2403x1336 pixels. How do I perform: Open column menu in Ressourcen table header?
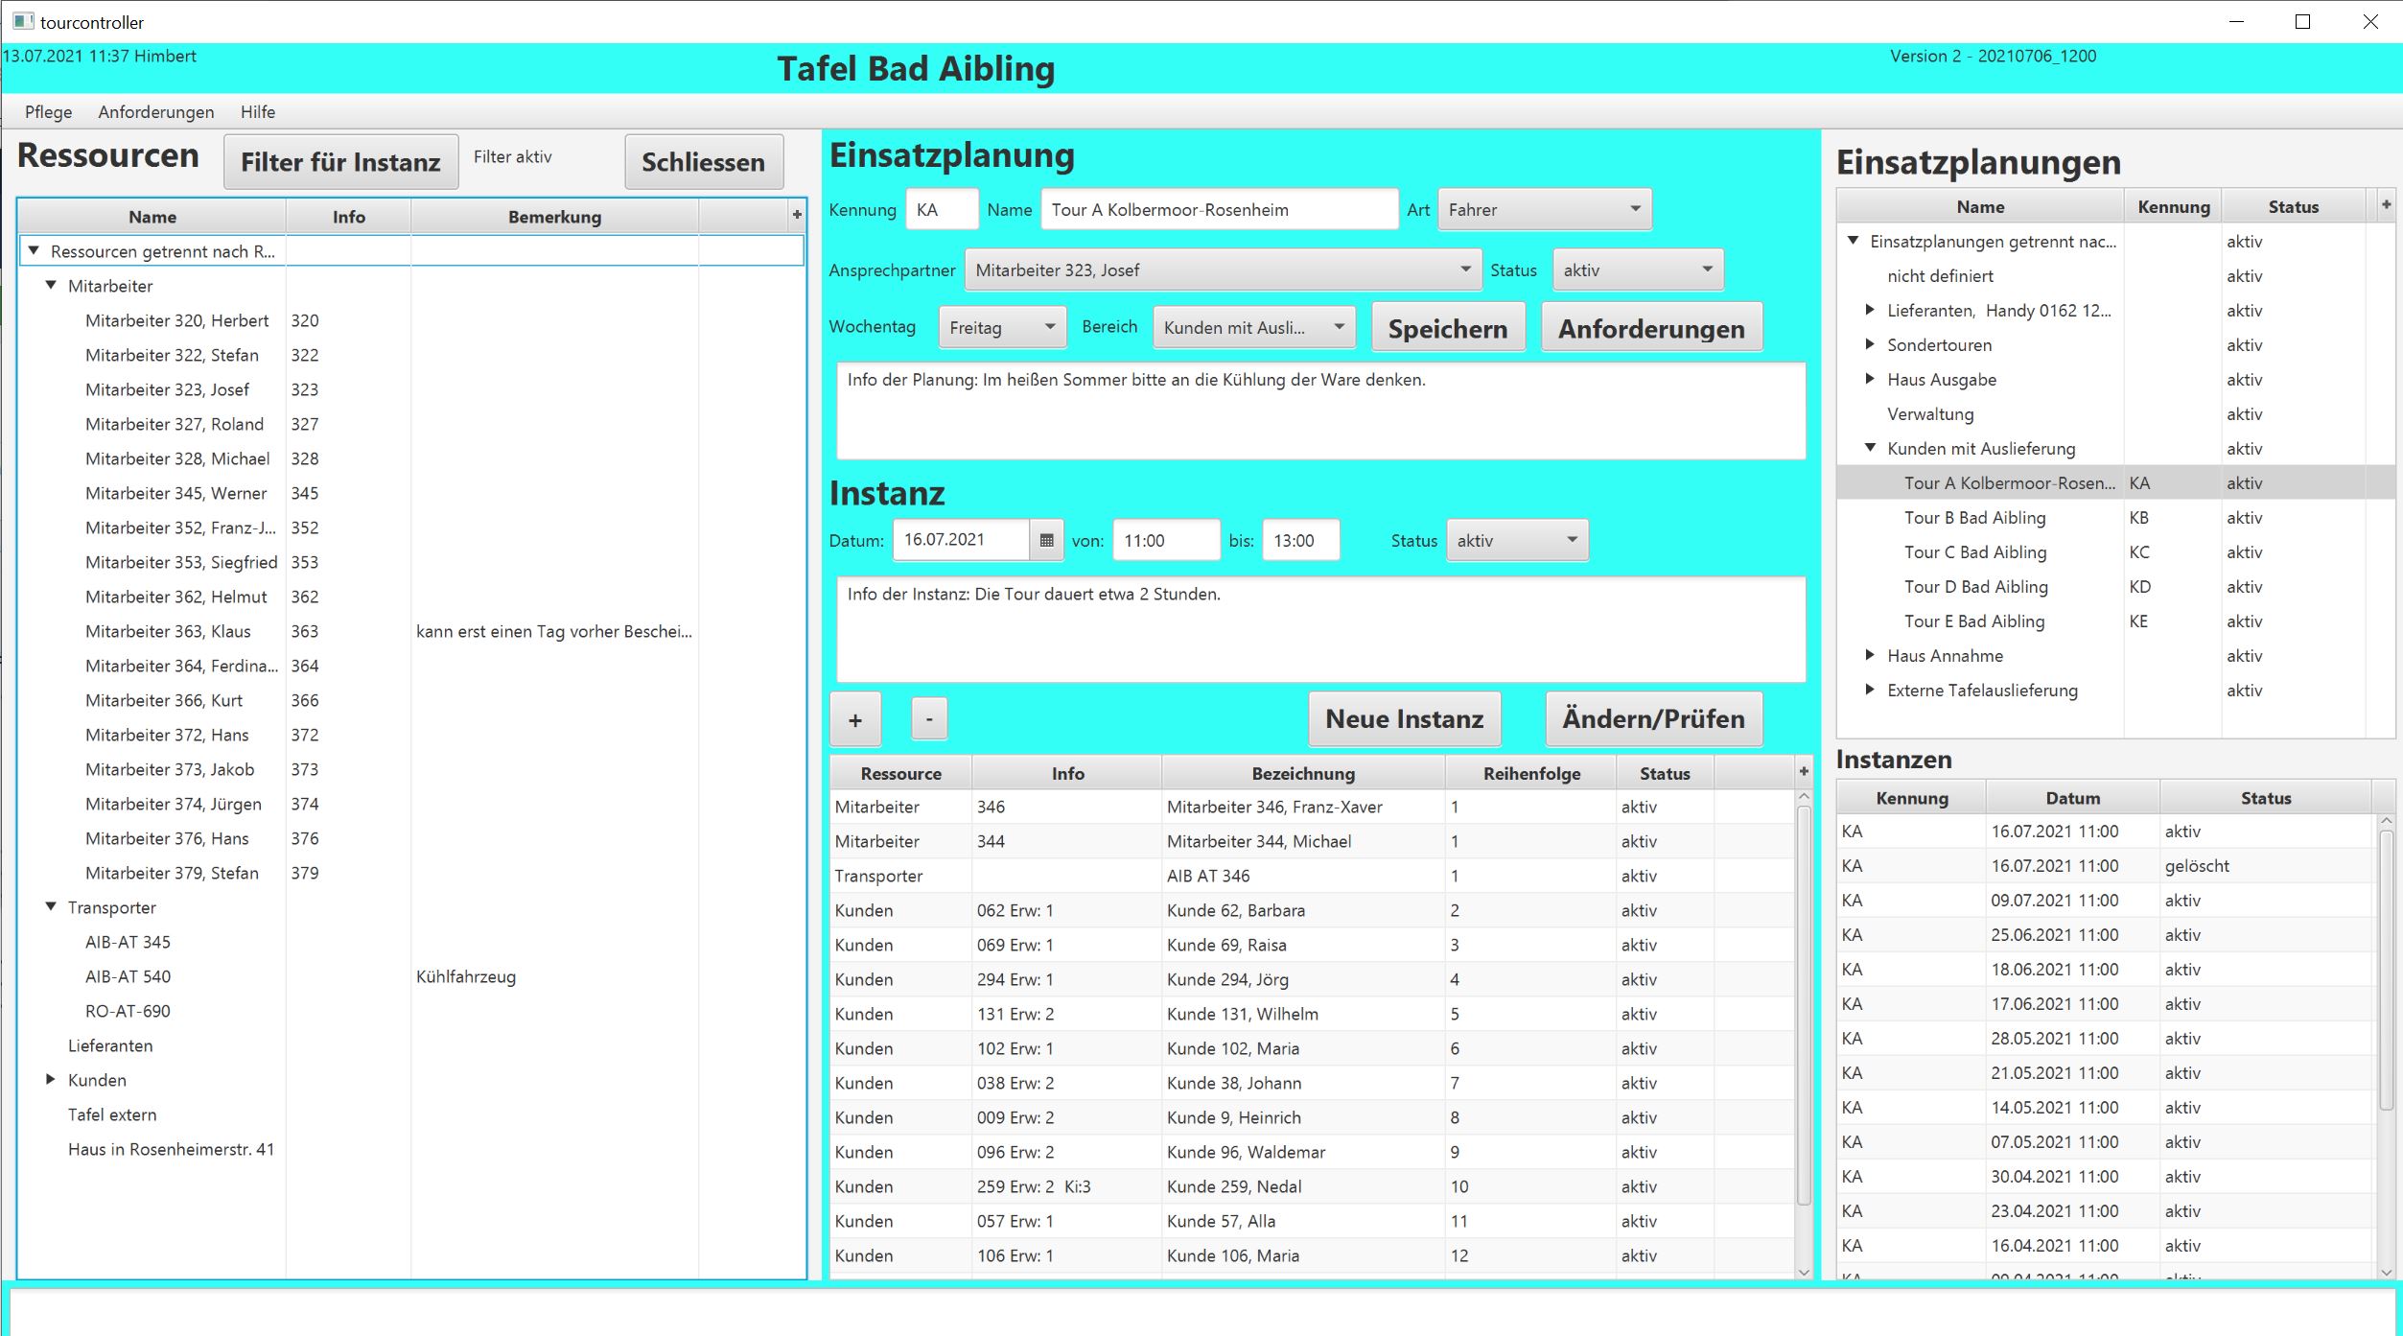796,216
